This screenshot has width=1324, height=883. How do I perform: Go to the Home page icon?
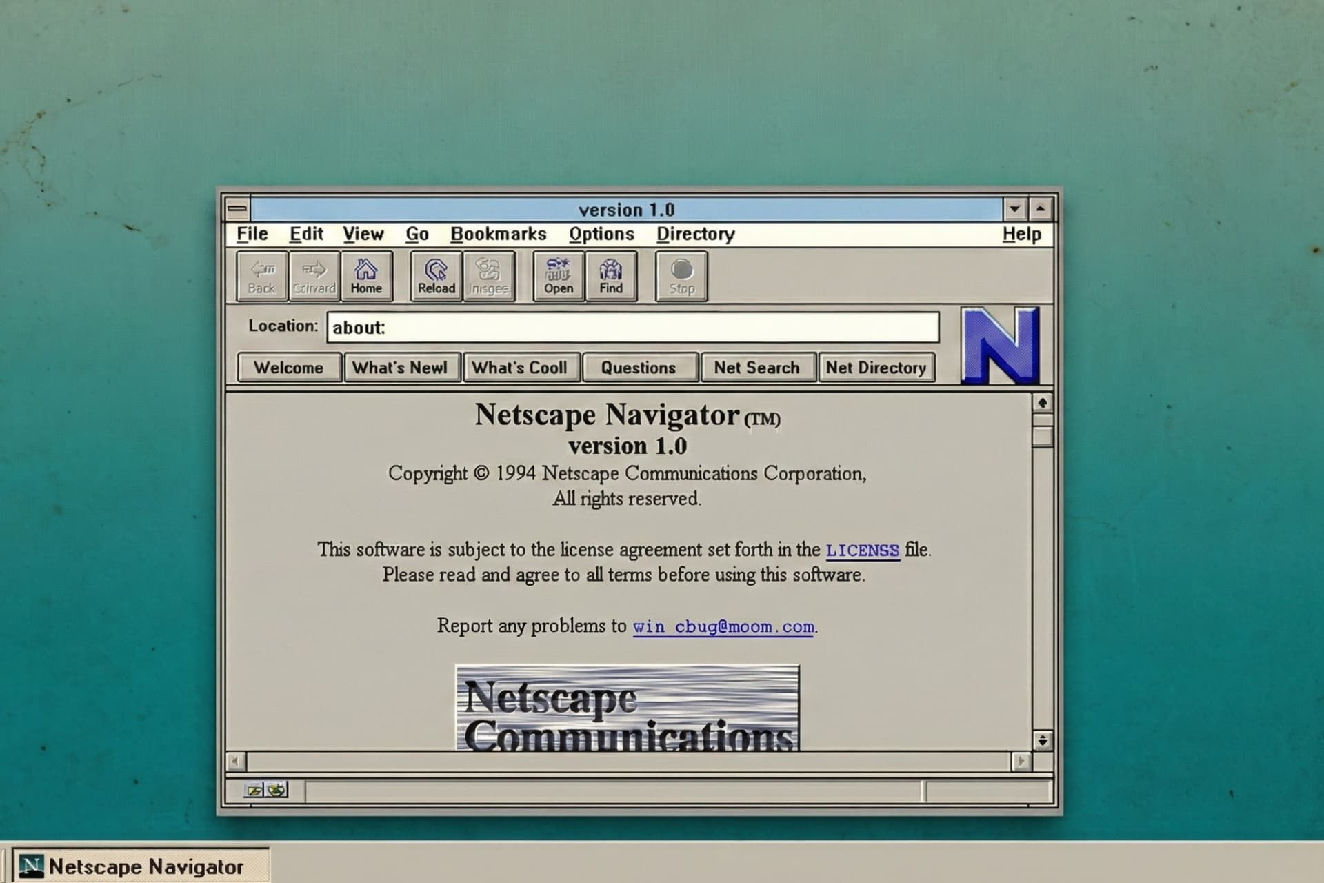pos(366,277)
